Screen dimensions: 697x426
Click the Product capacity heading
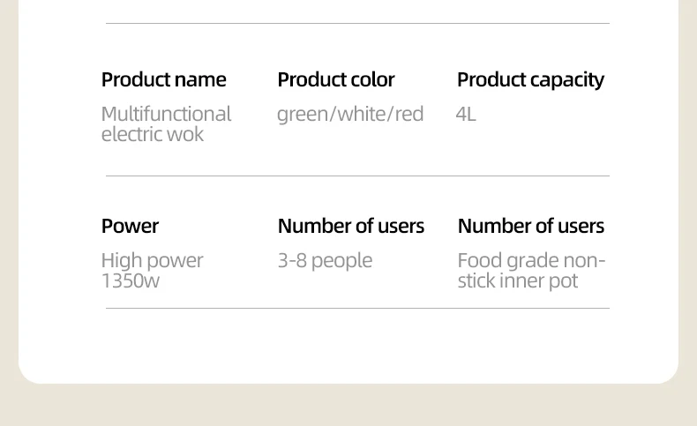pos(530,79)
